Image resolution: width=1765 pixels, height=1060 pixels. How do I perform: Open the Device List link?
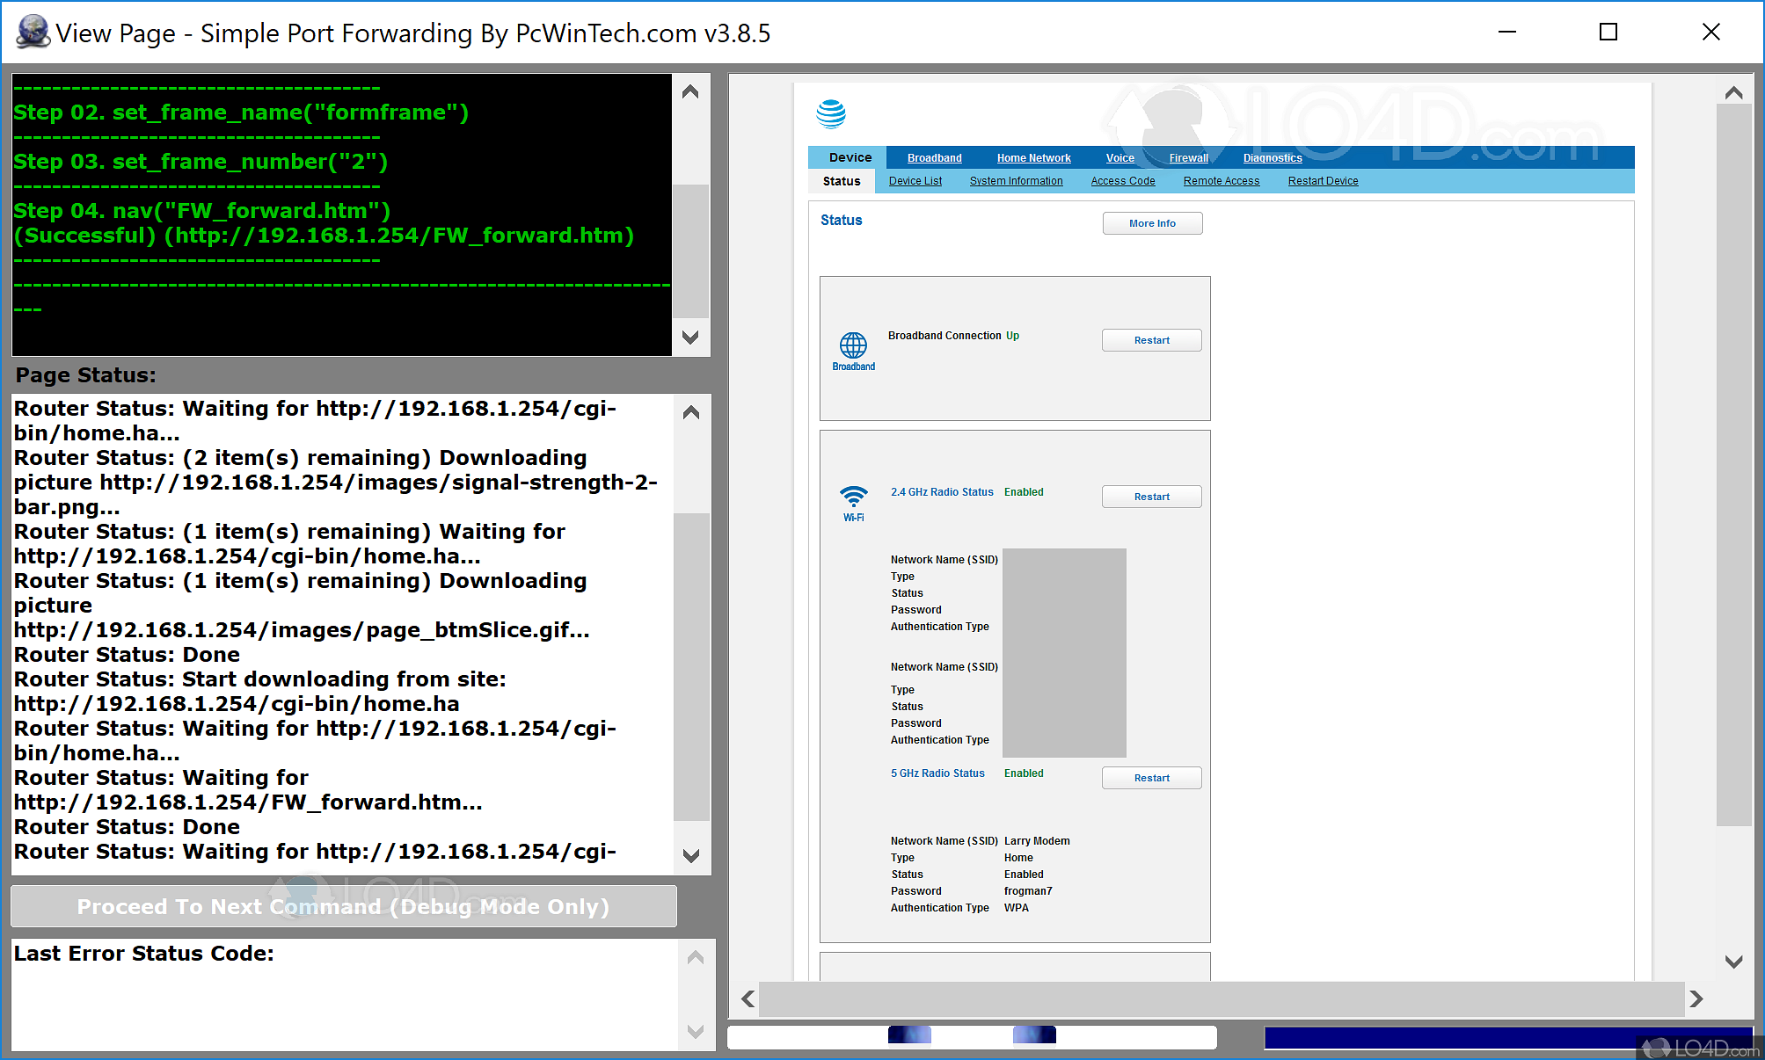click(x=915, y=181)
